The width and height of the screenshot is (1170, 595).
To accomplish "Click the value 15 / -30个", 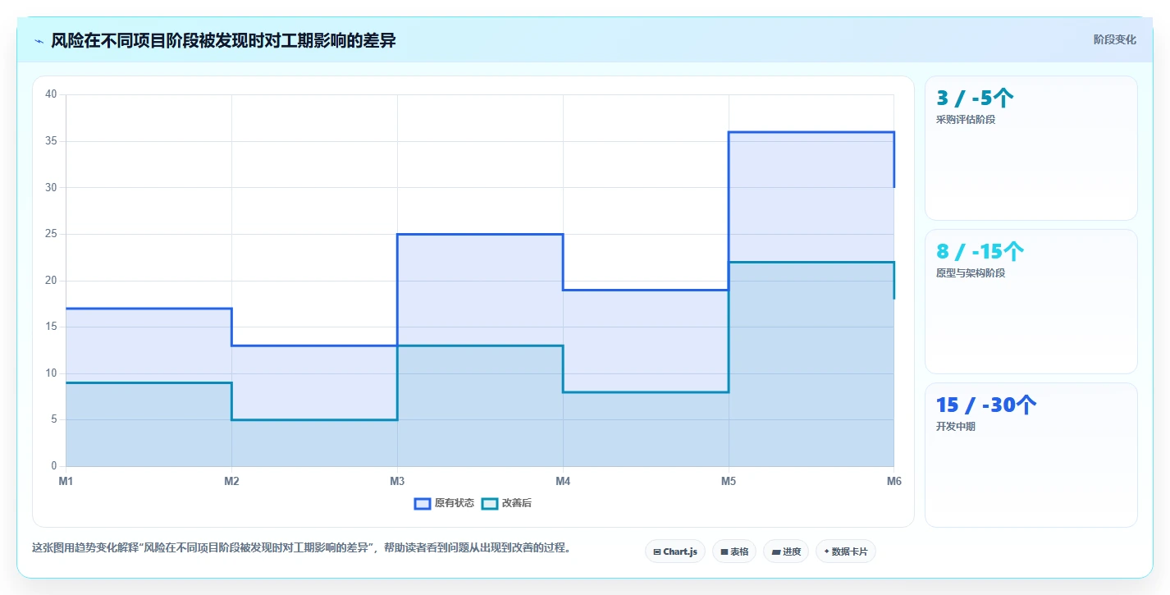I will tap(986, 405).
